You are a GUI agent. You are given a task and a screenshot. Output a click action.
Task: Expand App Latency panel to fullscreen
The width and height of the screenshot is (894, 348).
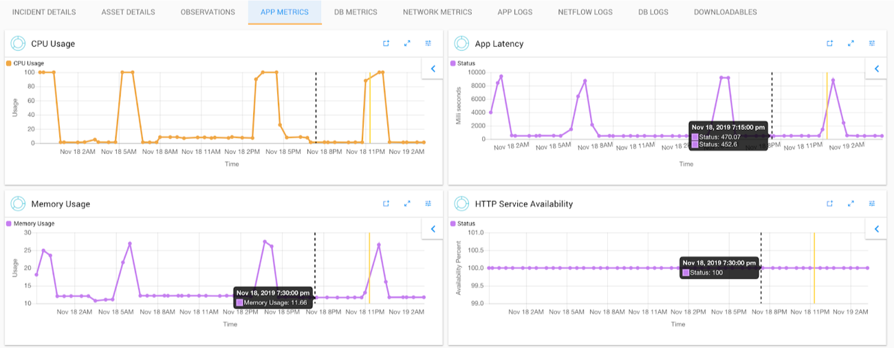[x=851, y=43]
